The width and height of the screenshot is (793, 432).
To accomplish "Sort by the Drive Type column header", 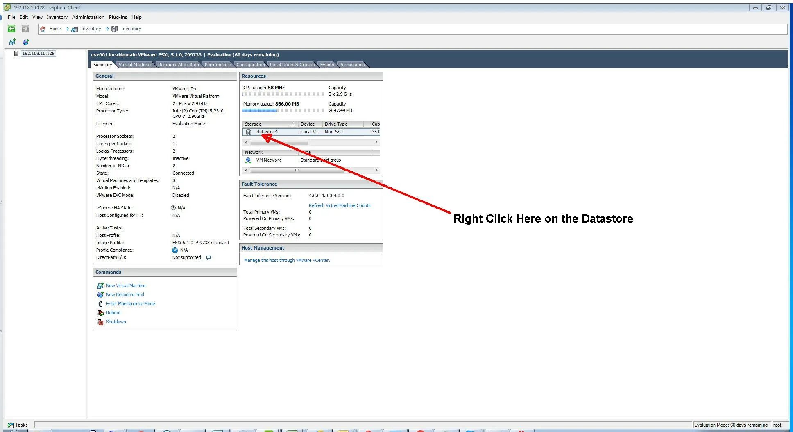I will pyautogui.click(x=342, y=124).
